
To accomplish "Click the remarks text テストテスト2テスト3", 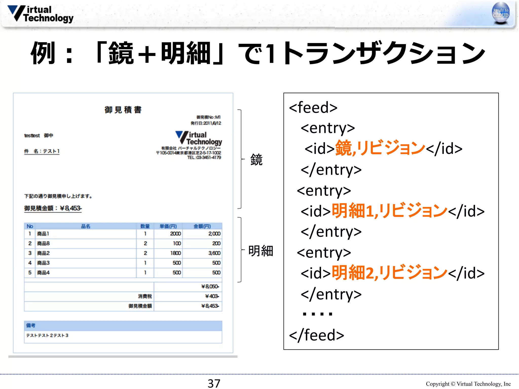I will coord(47,335).
